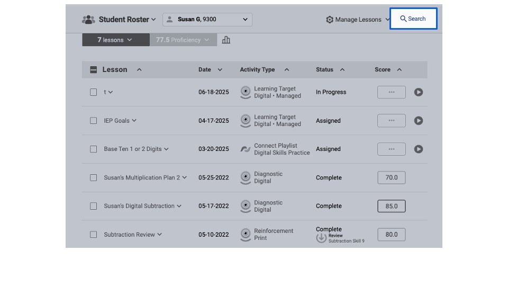Click the Diagnostic icon for Susan's Digital Subtraction
508x286 pixels.
point(246,206)
